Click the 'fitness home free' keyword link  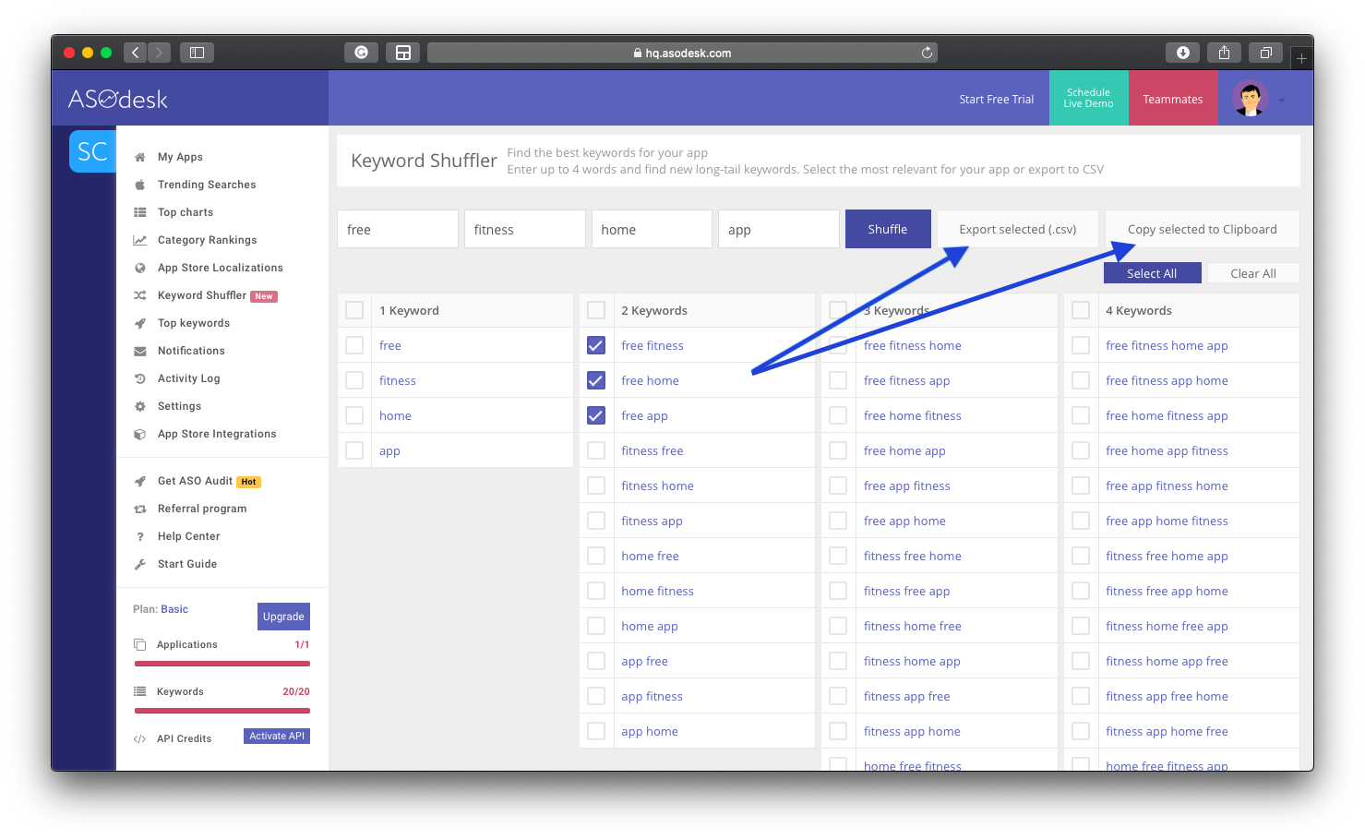click(912, 626)
